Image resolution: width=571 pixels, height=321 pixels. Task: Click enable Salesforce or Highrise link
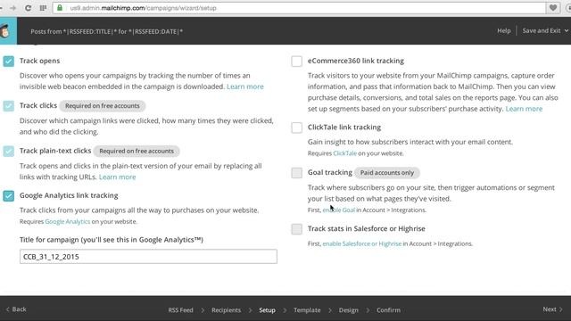click(362, 243)
